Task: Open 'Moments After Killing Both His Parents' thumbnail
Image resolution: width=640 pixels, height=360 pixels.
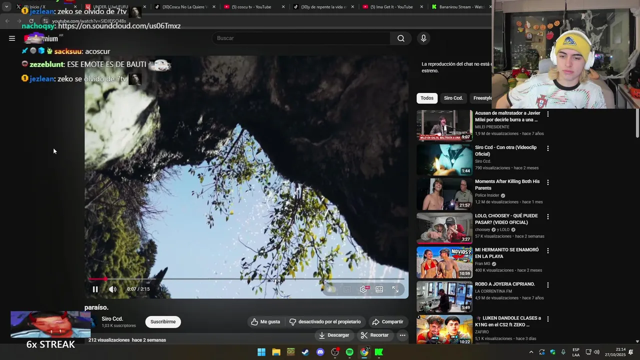Action: (x=444, y=194)
